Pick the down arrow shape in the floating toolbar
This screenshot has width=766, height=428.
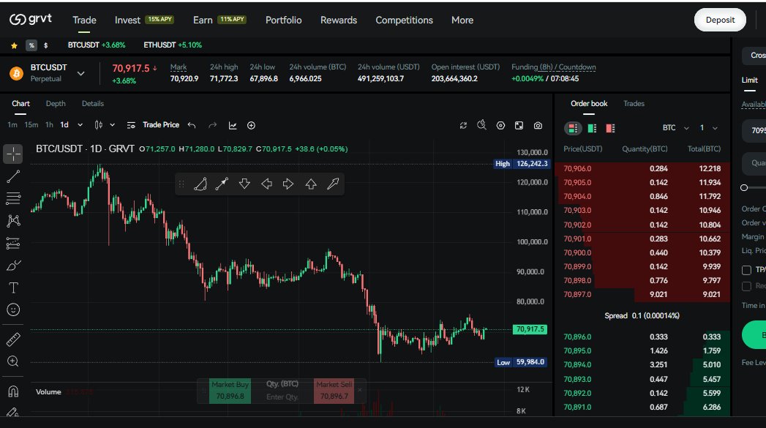244,184
